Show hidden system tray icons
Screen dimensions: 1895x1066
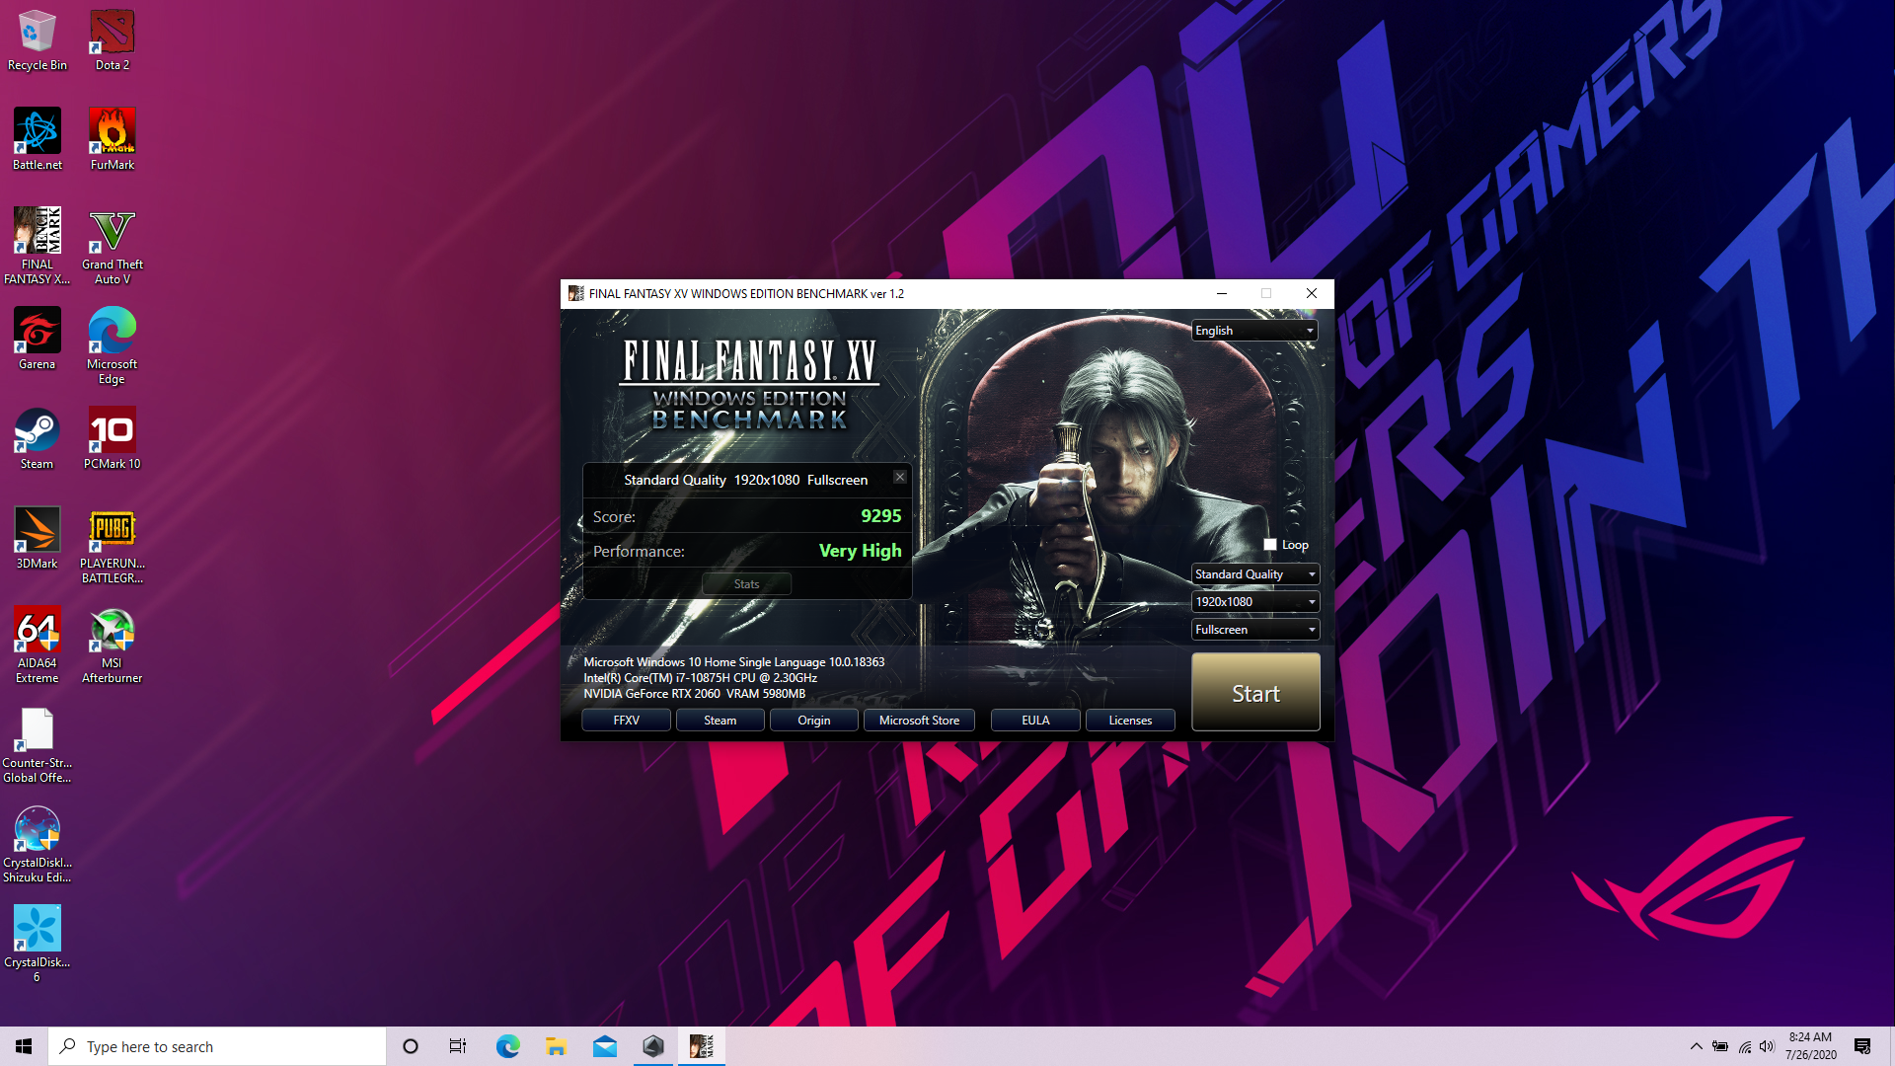coord(1696,1046)
